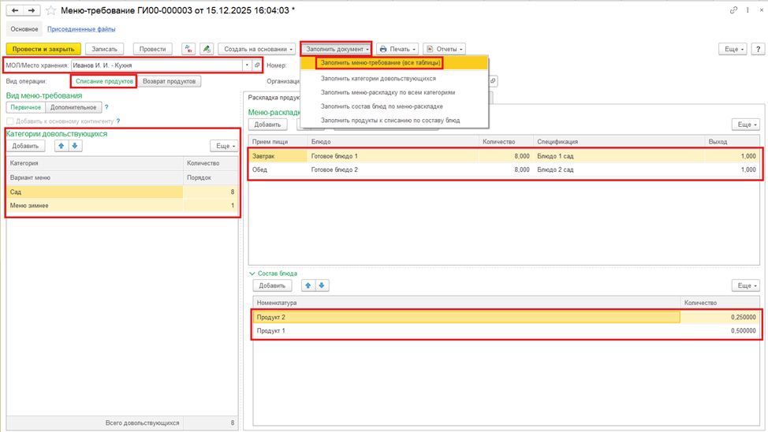This screenshot has width=768, height=432.
Task: Open Еще menu in Состав блюда
Action: click(746, 285)
